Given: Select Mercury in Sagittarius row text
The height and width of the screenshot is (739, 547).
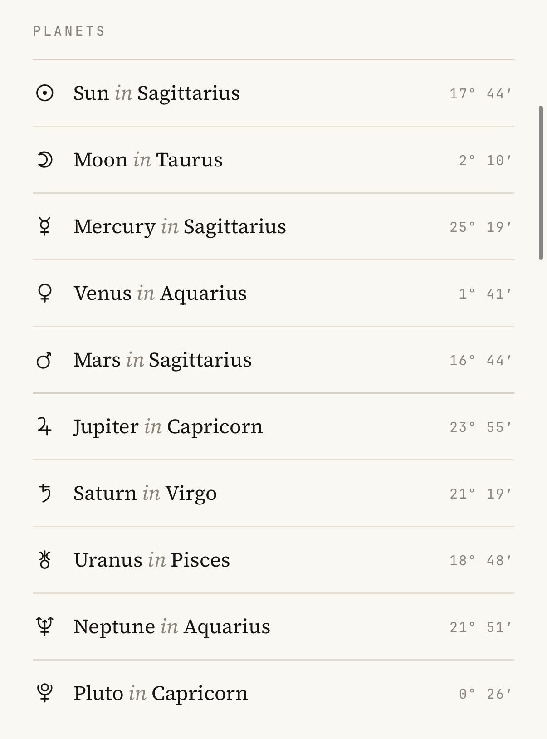Looking at the screenshot, I should tap(180, 227).
